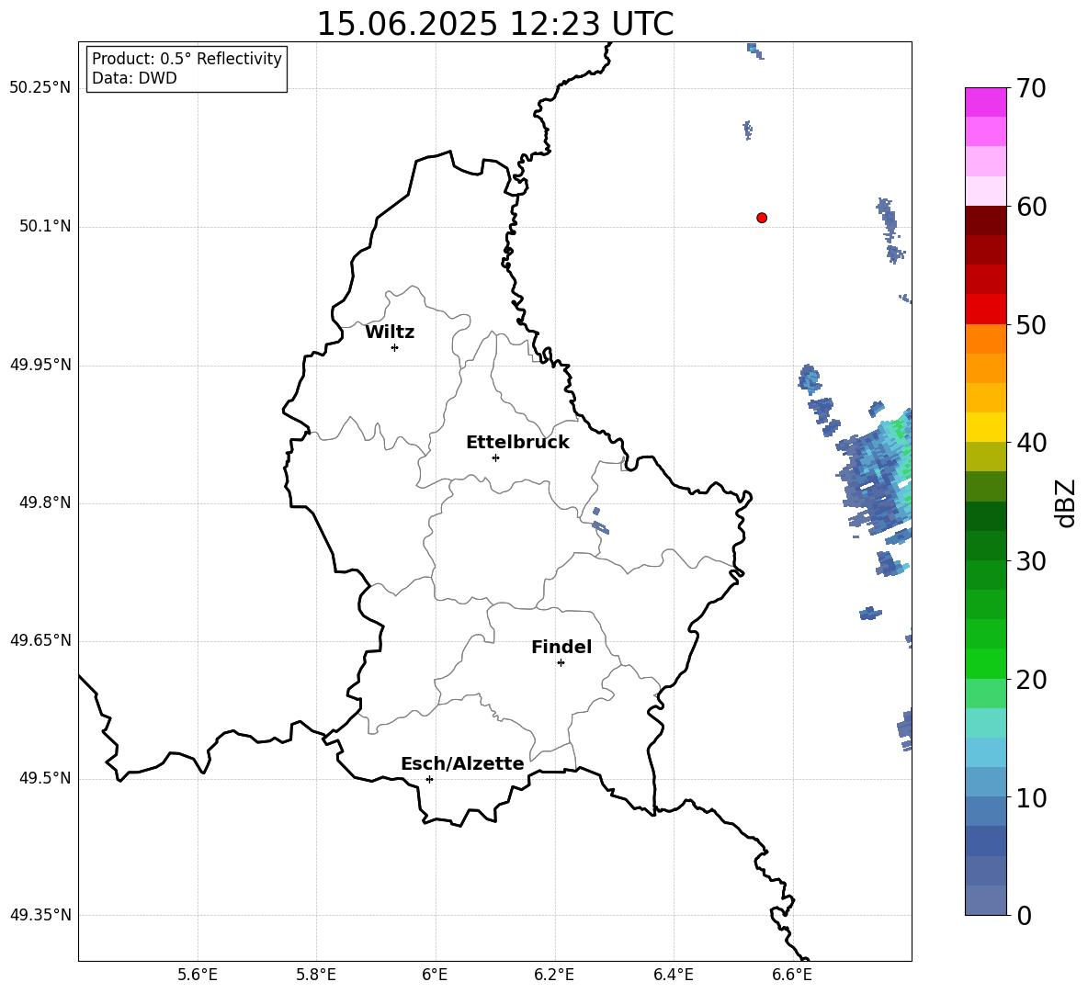Click the 49.5°N latitude label
Viewport: 1088px width, 993px height.
click(46, 778)
